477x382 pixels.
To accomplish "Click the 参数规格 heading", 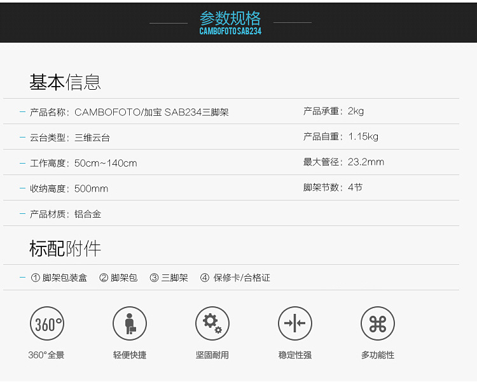I will (x=230, y=18).
